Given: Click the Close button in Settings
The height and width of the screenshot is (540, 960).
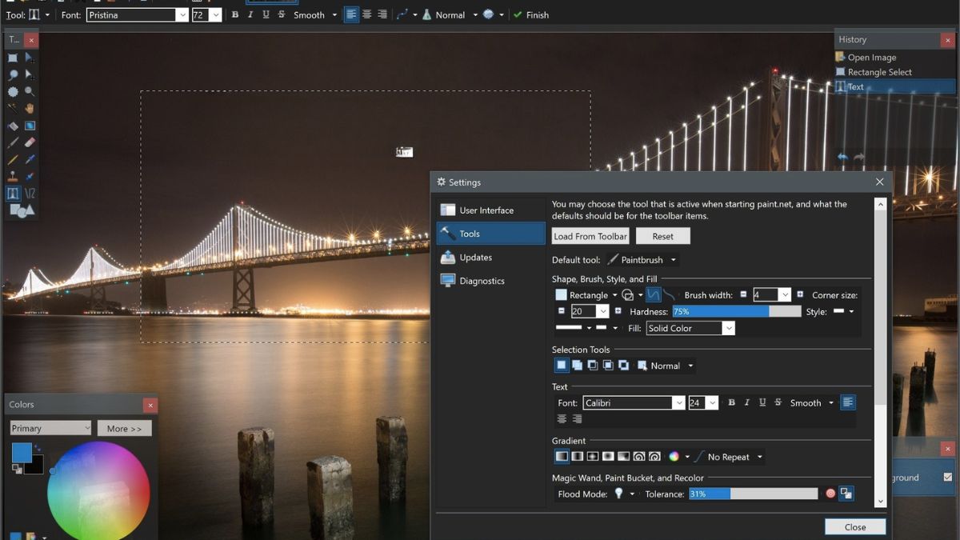Looking at the screenshot, I should click(x=855, y=526).
